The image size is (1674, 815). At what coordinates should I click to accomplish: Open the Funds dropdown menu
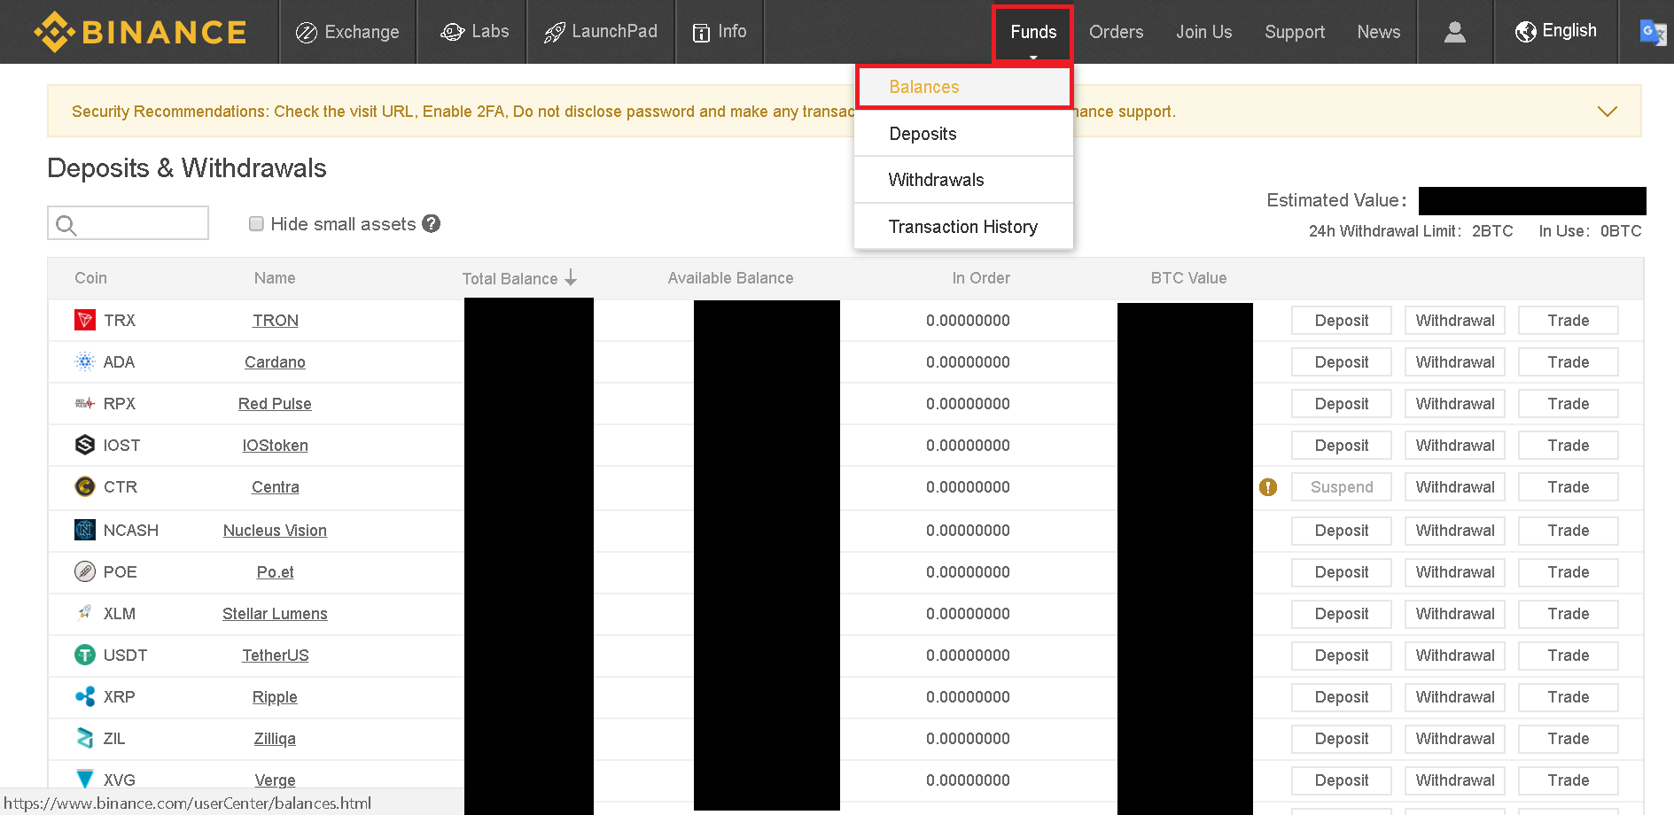[1033, 33]
